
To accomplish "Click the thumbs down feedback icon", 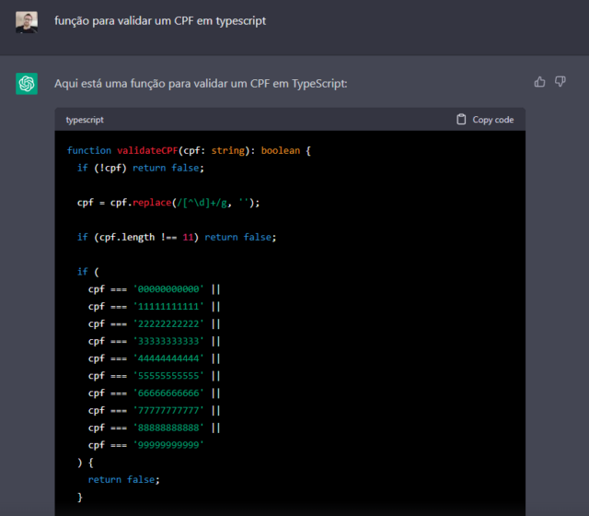I will 560,82.
